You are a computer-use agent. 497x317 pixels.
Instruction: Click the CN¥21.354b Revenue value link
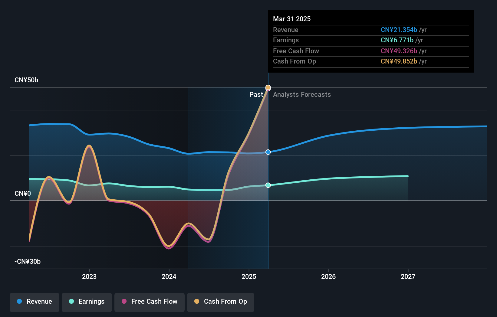point(398,30)
